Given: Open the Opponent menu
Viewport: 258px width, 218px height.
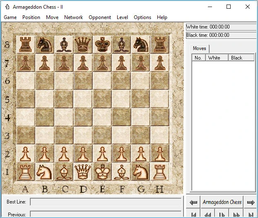Looking at the screenshot, I should click(100, 17).
